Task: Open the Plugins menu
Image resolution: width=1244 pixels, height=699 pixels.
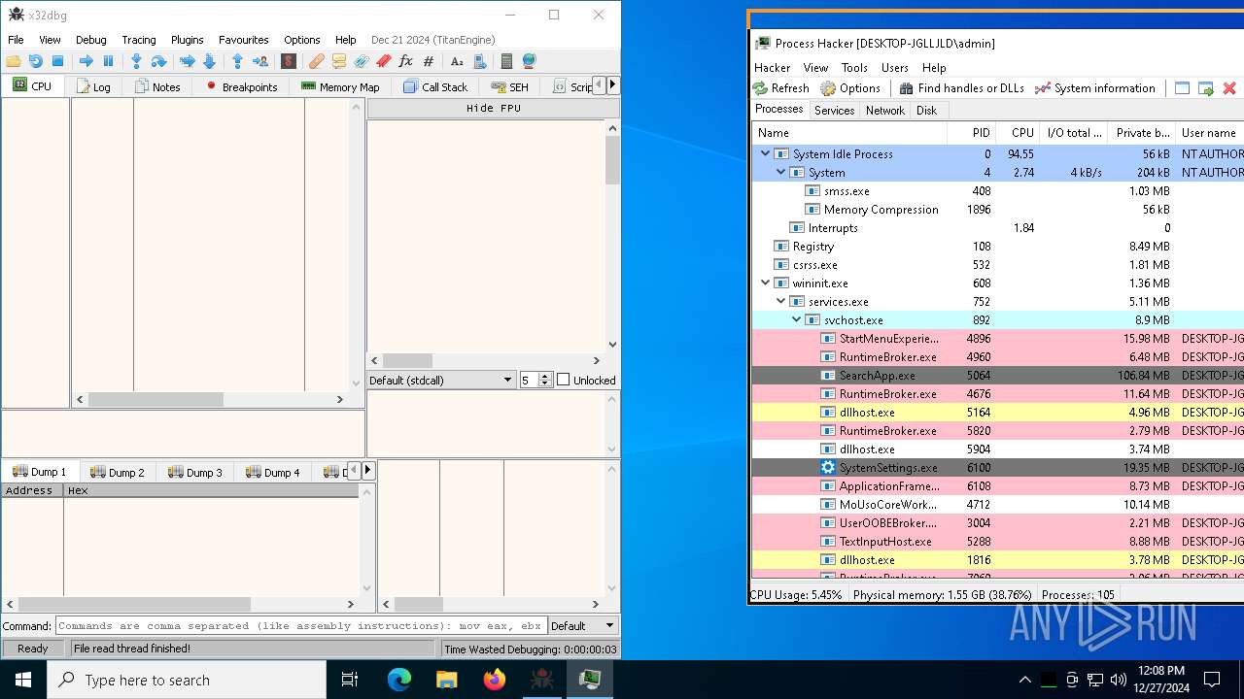Action: pos(188,40)
